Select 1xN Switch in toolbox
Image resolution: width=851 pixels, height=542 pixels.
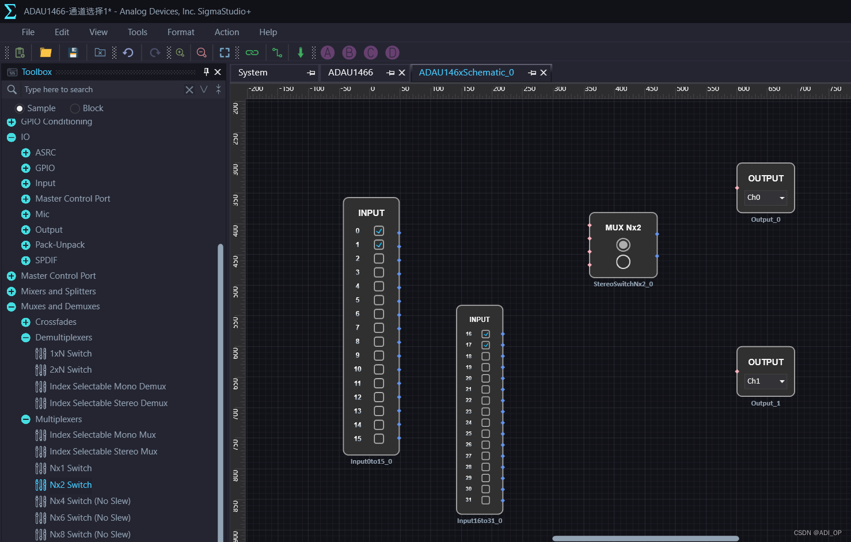click(71, 354)
